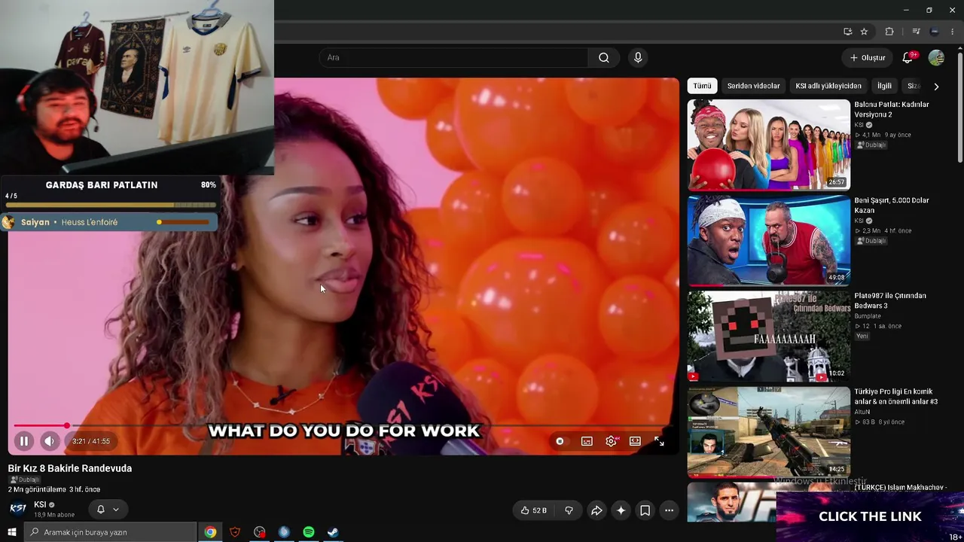Open the KSI channel avatar
This screenshot has height=542, width=964.
point(18,509)
